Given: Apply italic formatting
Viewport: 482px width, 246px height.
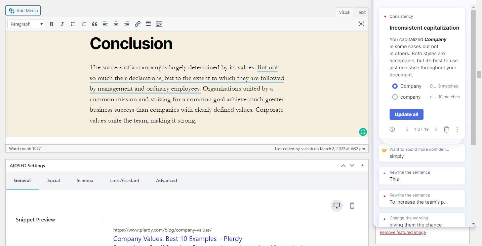Looking at the screenshot, I should (62, 24).
